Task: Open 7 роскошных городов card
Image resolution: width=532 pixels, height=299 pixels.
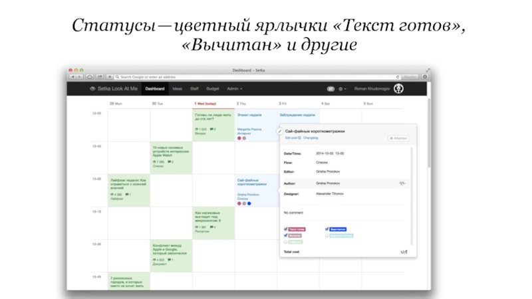Action: [x=129, y=281]
